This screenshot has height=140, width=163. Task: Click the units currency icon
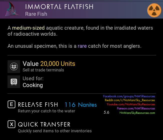(x=14, y=66)
